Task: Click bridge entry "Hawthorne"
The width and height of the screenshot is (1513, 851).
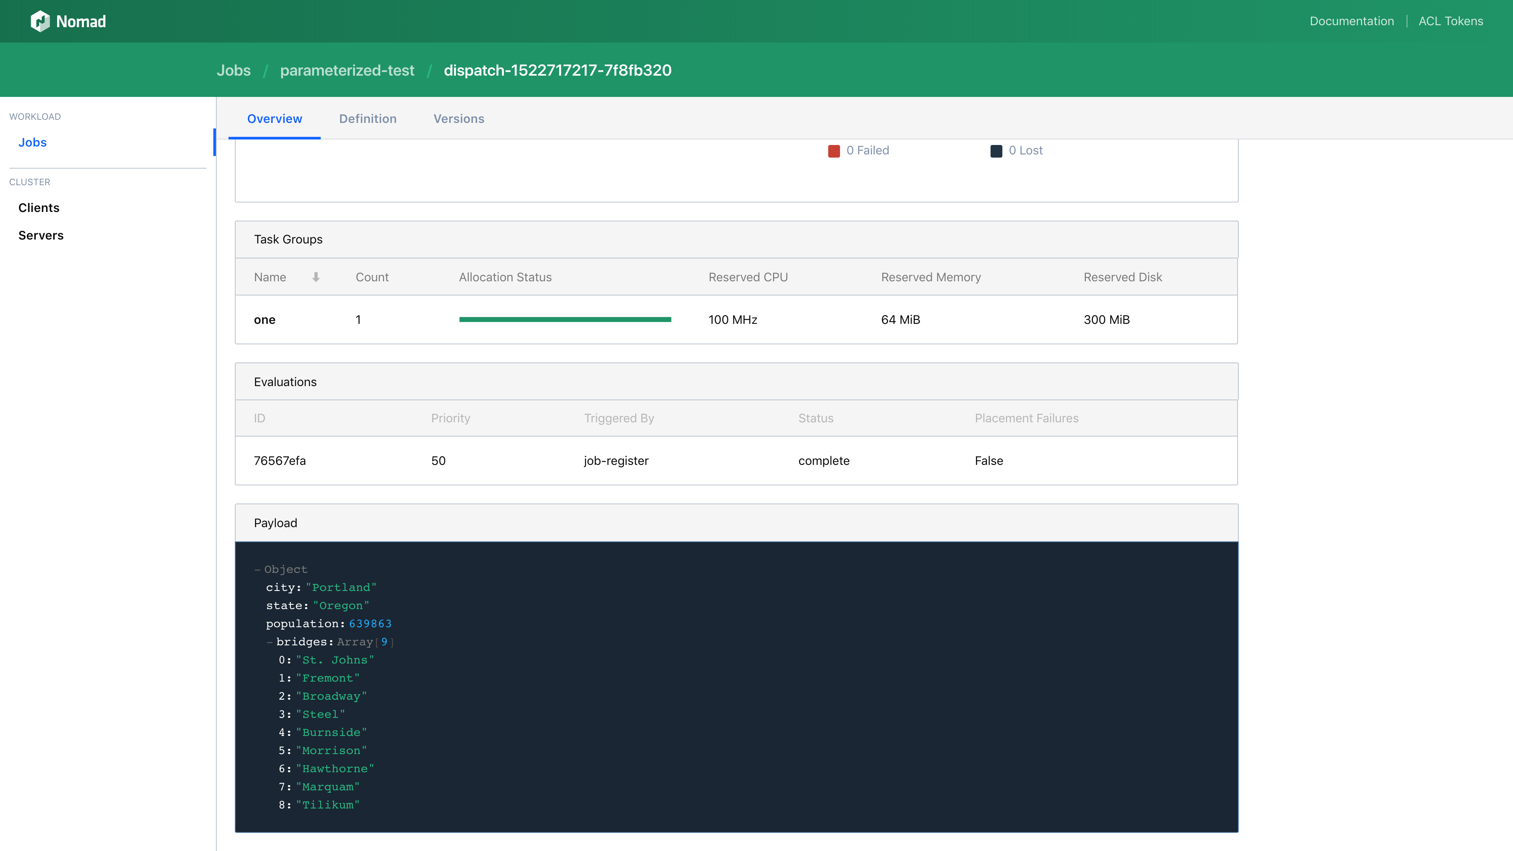Action: pyautogui.click(x=335, y=769)
